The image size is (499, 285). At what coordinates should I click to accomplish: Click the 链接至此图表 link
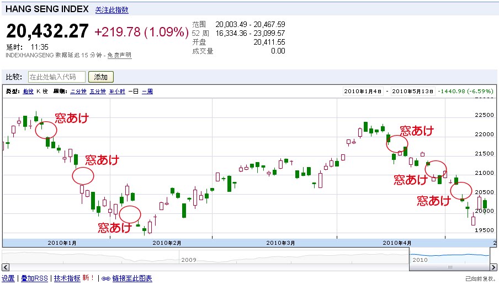132,278
